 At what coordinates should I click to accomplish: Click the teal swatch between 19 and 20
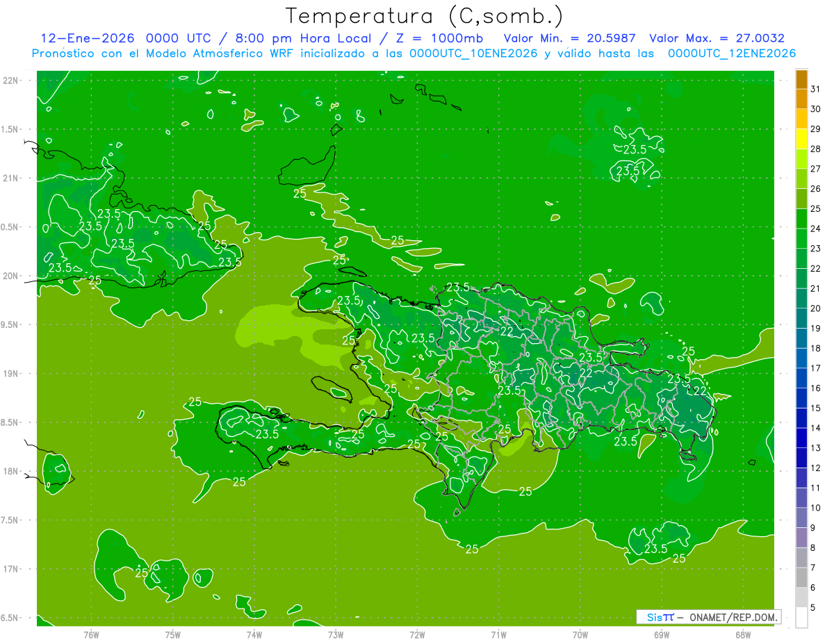801,319
